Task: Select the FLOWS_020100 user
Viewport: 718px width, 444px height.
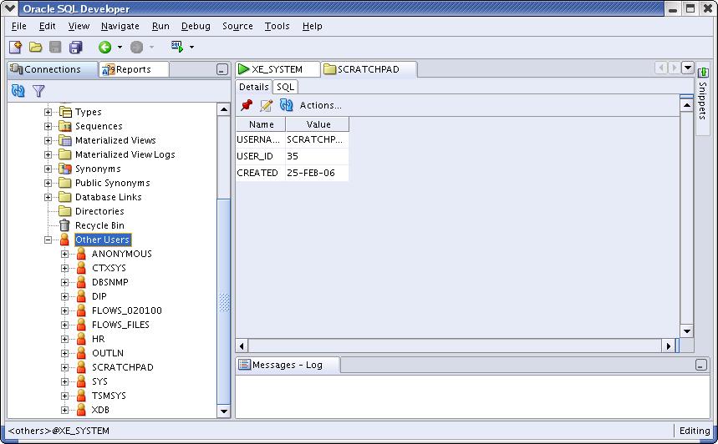Action: [x=127, y=310]
